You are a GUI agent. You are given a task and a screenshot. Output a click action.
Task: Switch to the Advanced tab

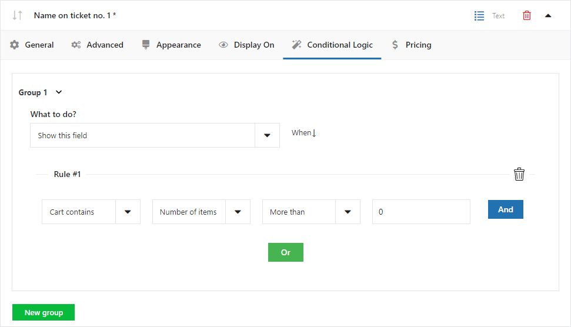click(x=97, y=45)
